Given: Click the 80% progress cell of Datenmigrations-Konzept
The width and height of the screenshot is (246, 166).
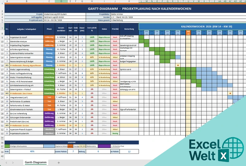Looking at the screenshot, I should (92, 57).
